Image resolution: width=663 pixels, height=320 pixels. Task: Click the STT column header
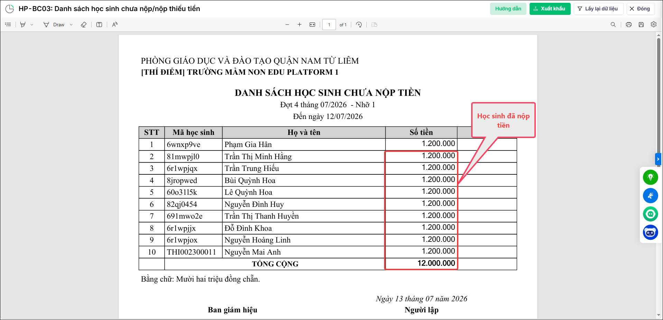pyautogui.click(x=151, y=132)
